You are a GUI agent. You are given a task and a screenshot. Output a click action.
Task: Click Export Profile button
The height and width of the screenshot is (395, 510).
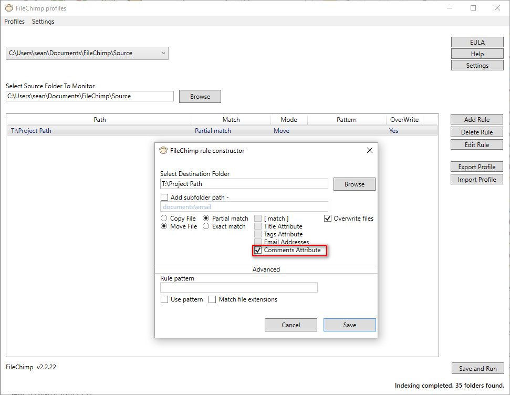477,167
